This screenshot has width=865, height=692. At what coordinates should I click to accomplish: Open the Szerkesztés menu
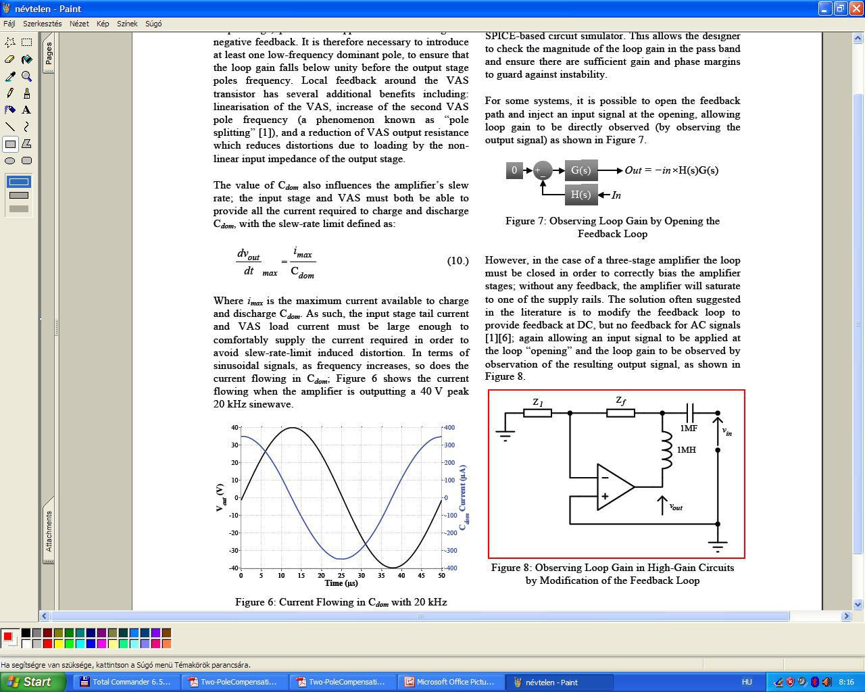point(43,24)
